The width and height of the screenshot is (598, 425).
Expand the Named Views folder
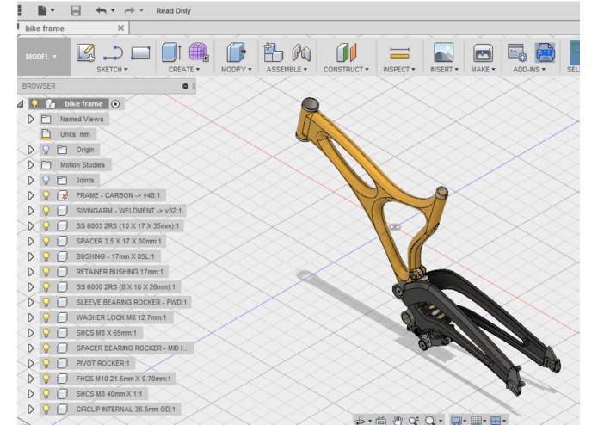[x=31, y=119]
